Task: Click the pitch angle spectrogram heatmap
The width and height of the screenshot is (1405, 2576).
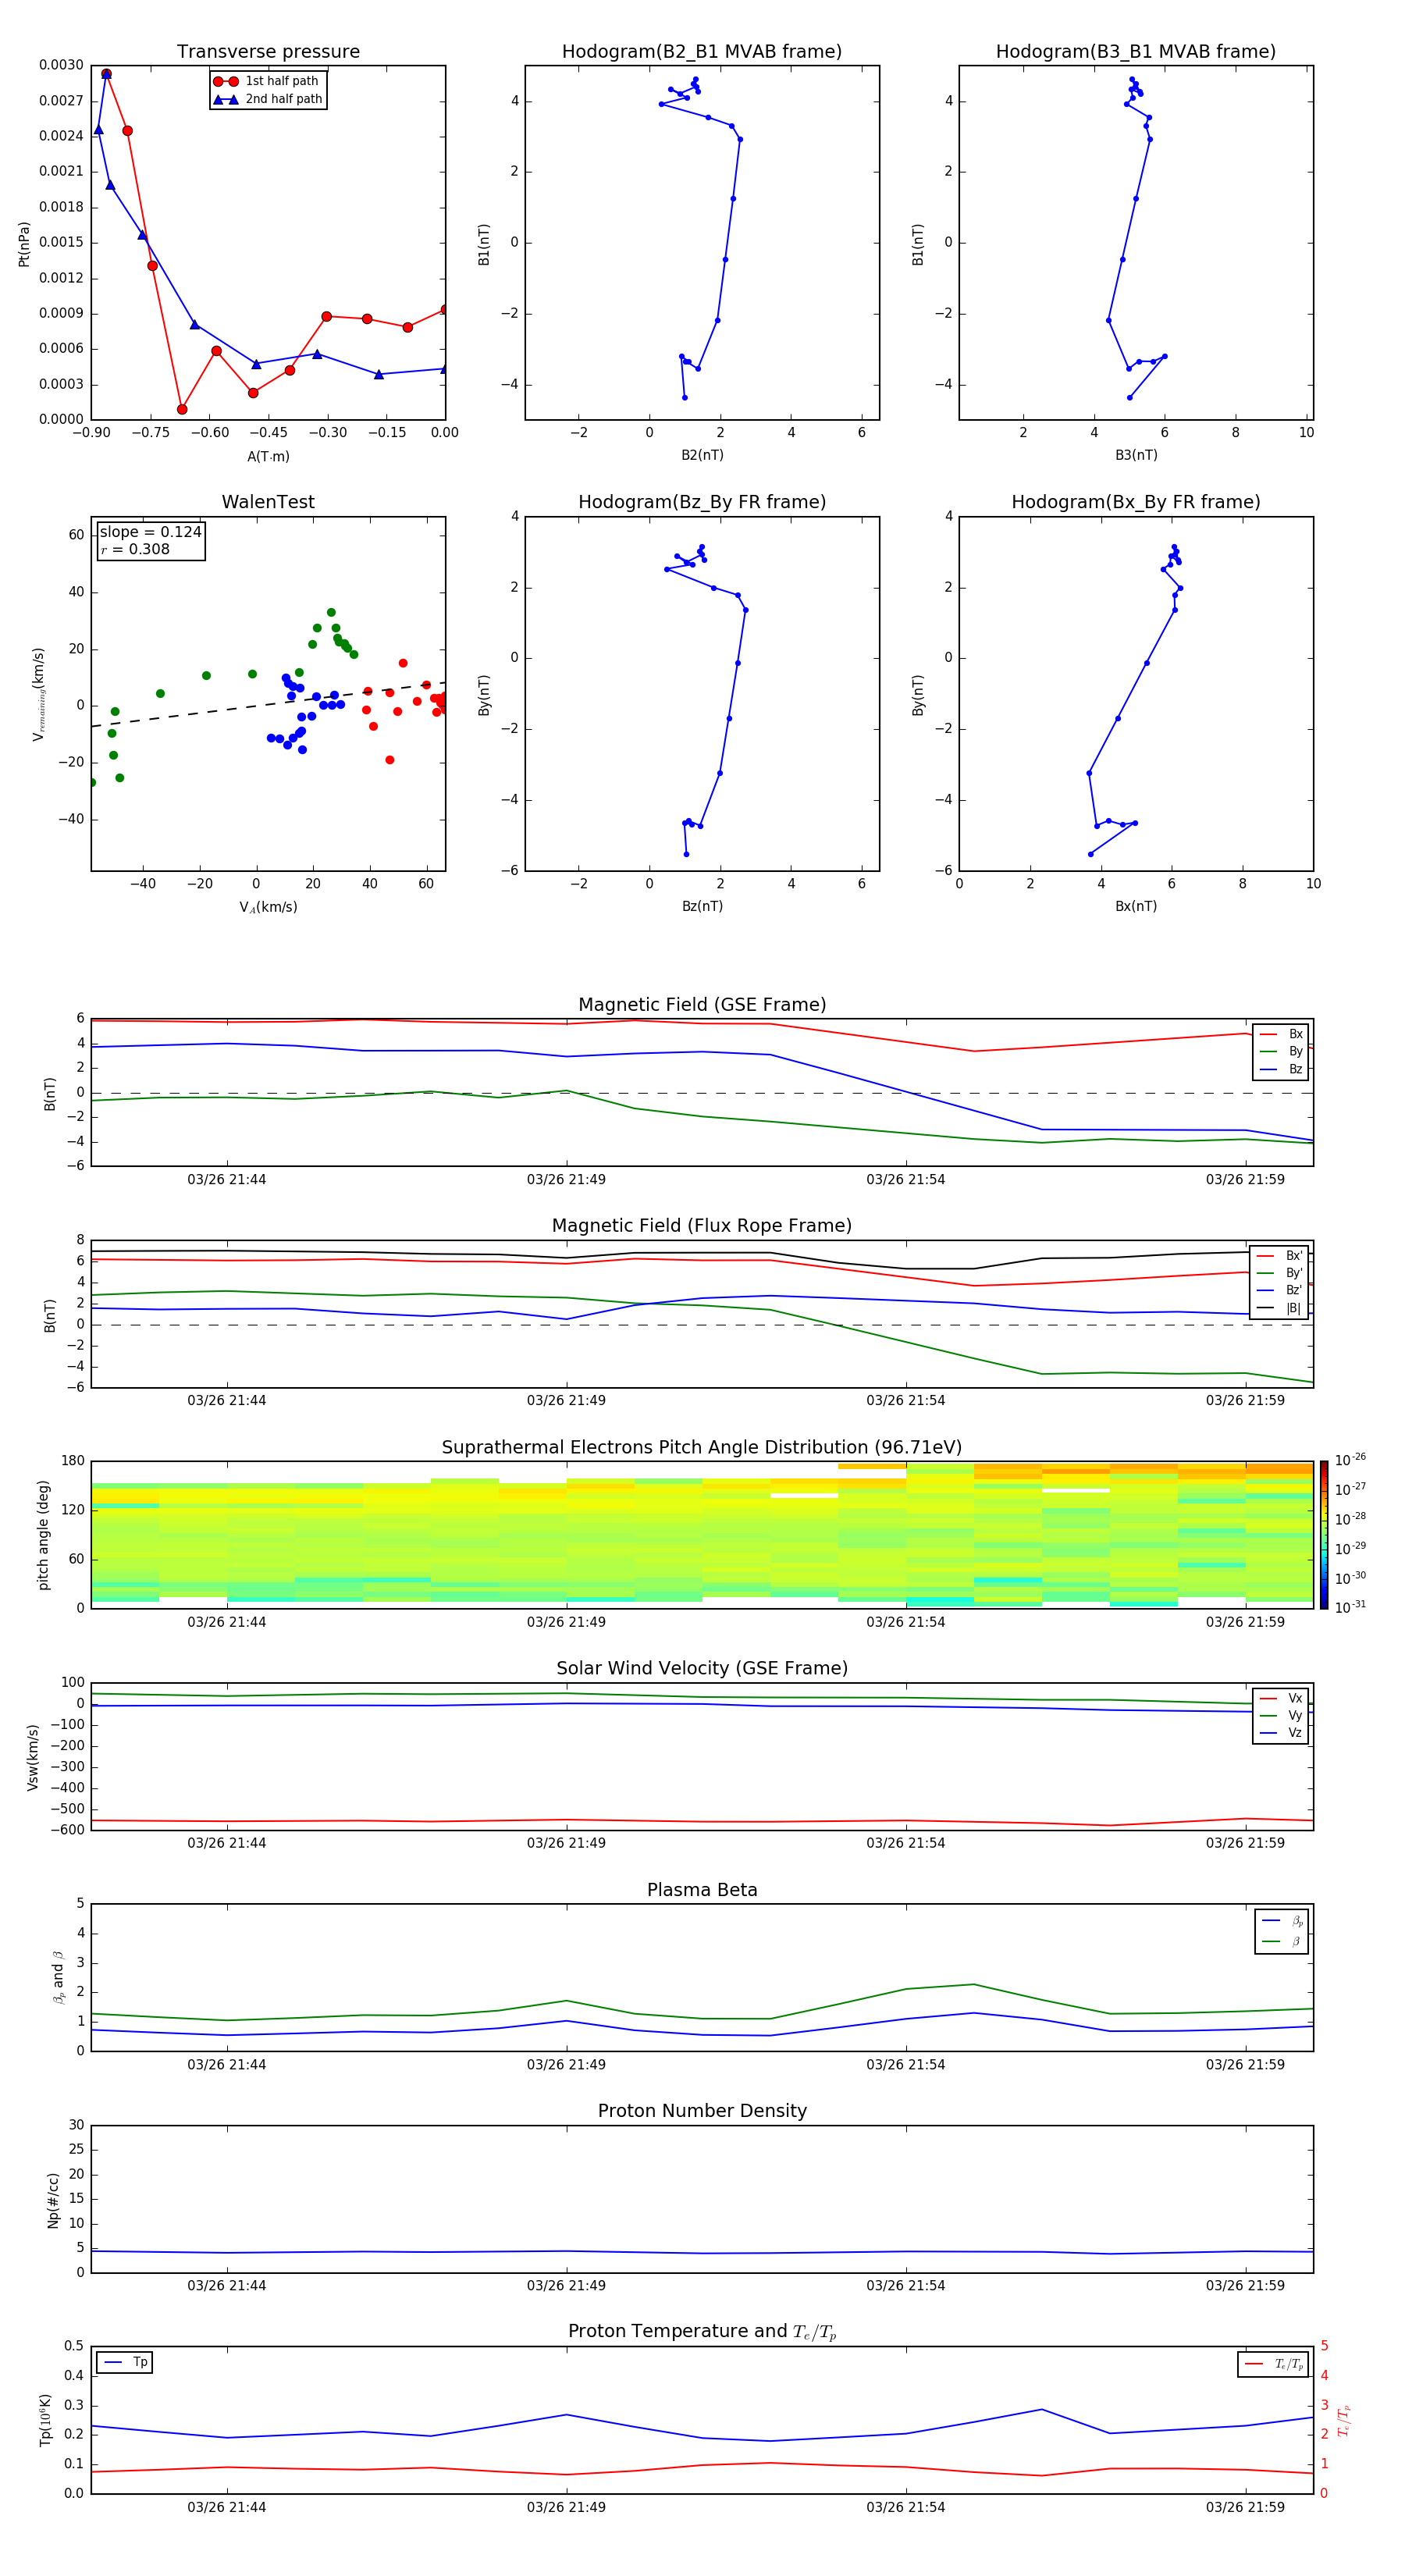Action: [x=702, y=1534]
